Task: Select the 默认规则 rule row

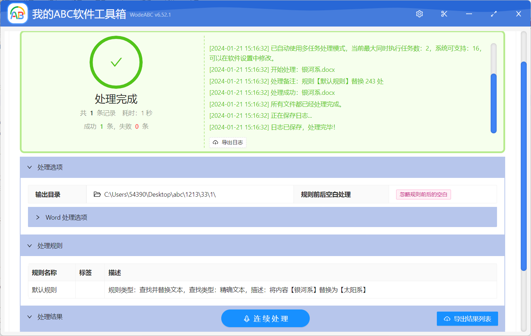Action: click(x=52, y=290)
